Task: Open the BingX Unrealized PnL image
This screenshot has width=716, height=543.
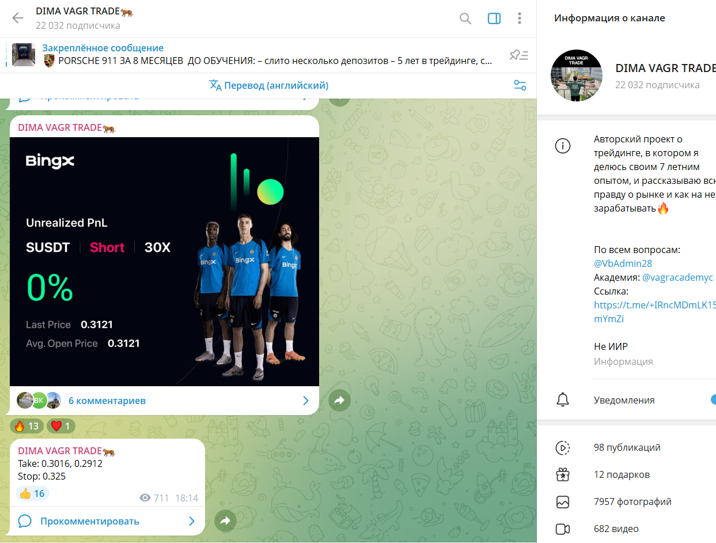Action: coord(164,262)
